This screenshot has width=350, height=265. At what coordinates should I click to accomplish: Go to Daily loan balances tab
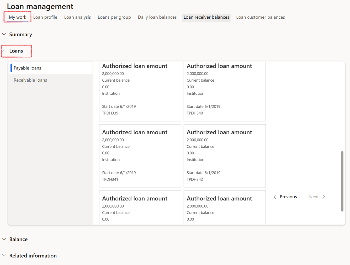157,17
